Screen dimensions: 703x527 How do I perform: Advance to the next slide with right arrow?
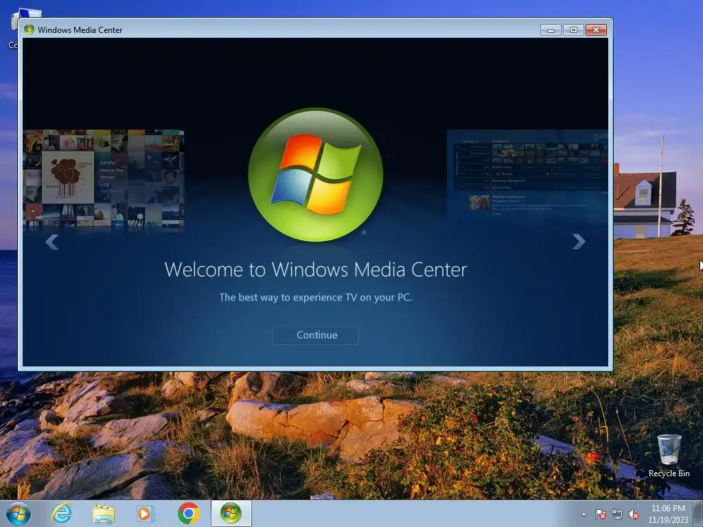(x=579, y=242)
